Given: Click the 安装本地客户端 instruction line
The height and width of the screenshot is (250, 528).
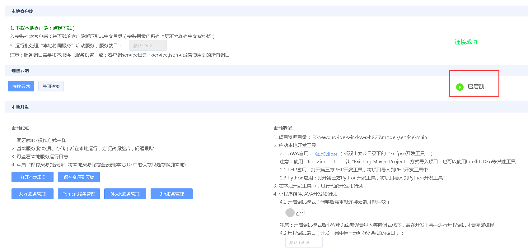Looking at the screenshot, I should pyautogui.click(x=112, y=36).
